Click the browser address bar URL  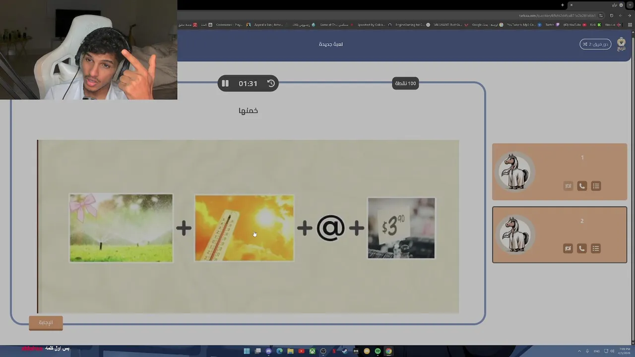click(557, 15)
